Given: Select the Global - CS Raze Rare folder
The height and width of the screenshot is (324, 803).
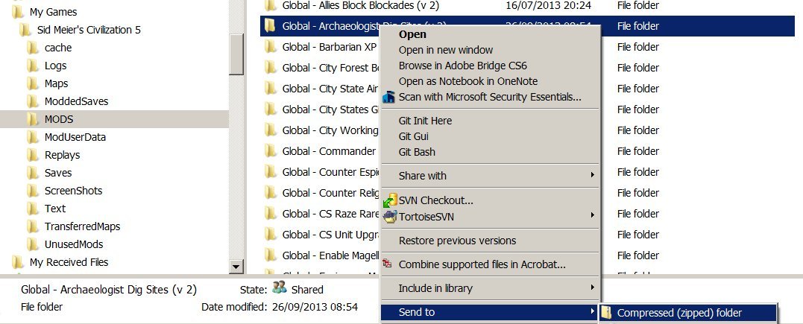Looking at the screenshot, I should pos(330,214).
